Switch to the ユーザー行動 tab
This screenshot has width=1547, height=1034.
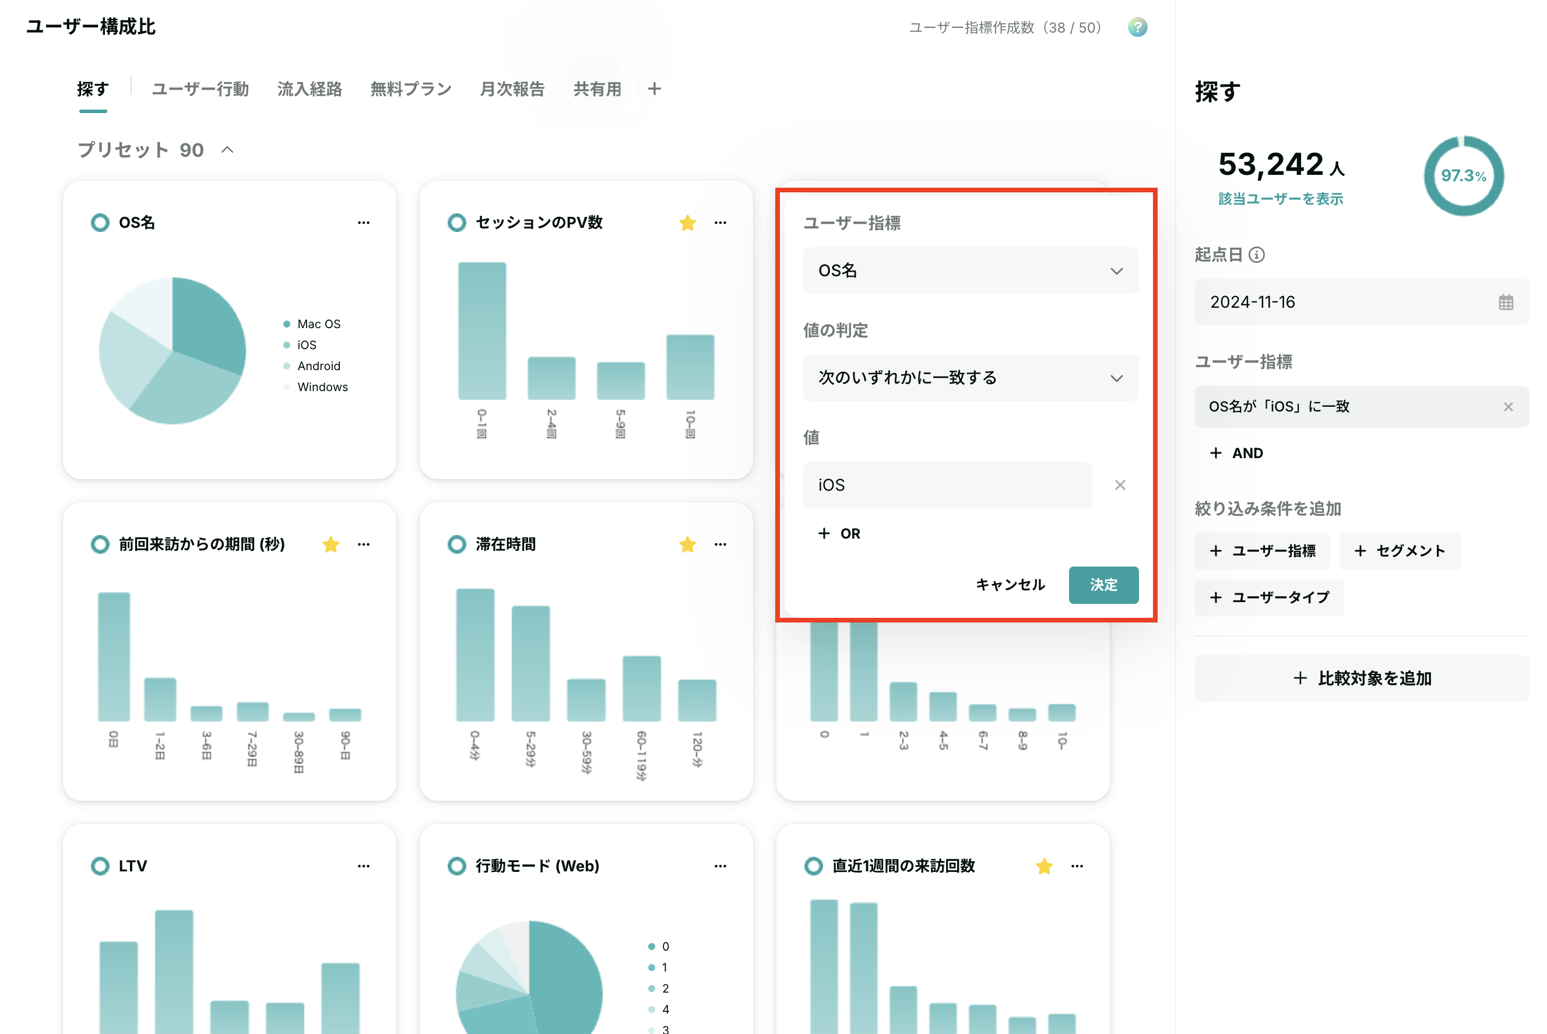pyautogui.click(x=201, y=89)
